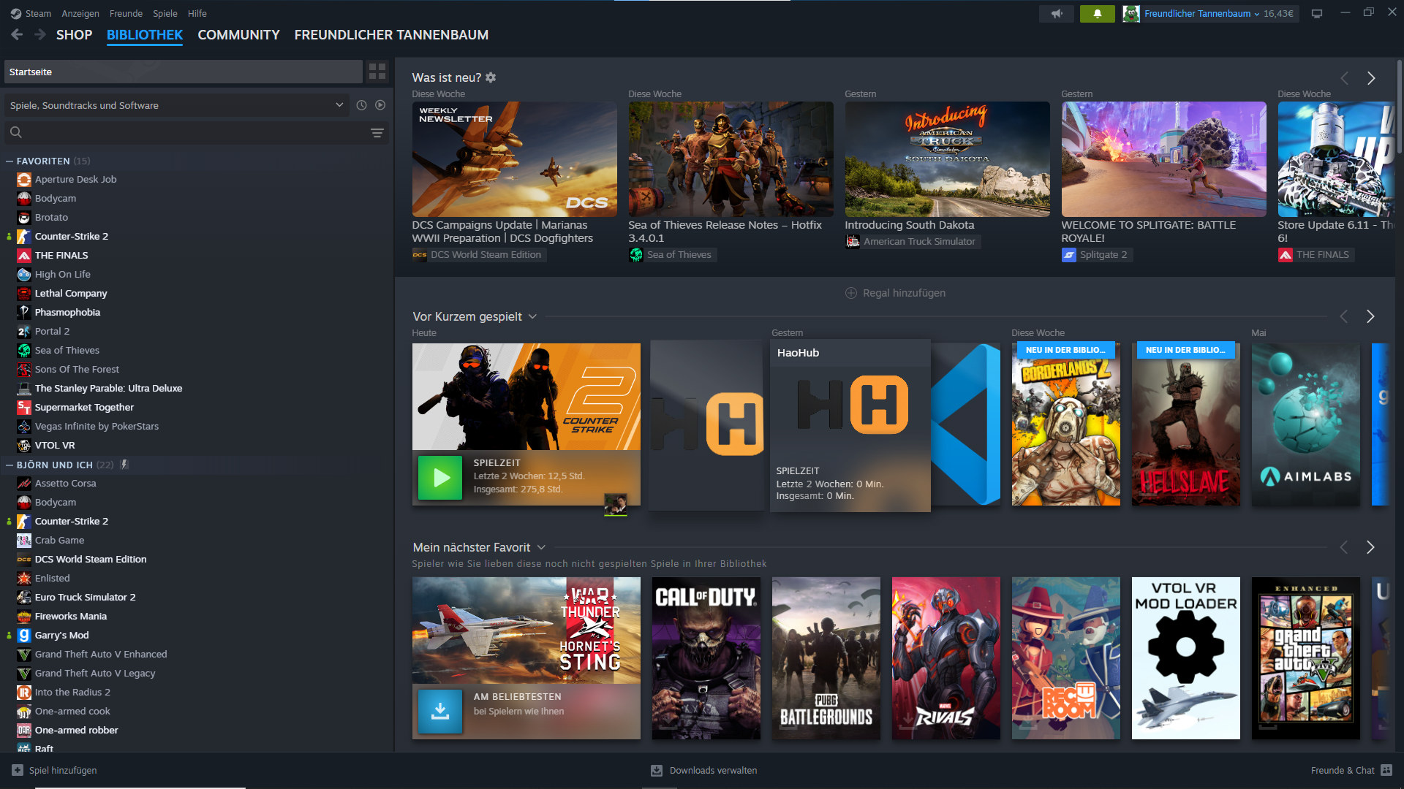Open the Hilfe menu
Viewport: 1404px width, 789px height.
point(197,14)
